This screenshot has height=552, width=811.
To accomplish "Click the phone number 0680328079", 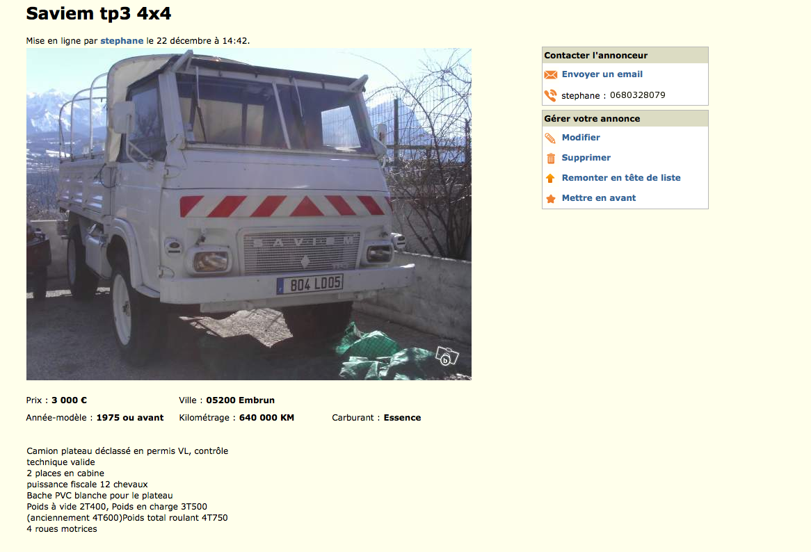I will coord(637,95).
